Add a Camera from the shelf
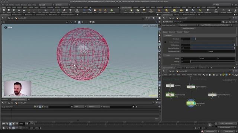238x133 pixels. click(x=126, y=11)
